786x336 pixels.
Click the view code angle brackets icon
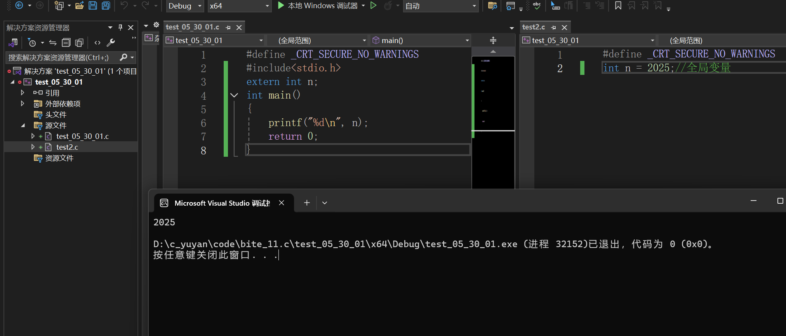pyautogui.click(x=97, y=43)
